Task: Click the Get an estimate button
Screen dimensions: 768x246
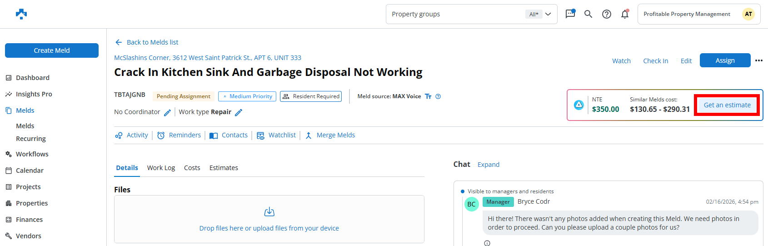Action: pyautogui.click(x=727, y=105)
